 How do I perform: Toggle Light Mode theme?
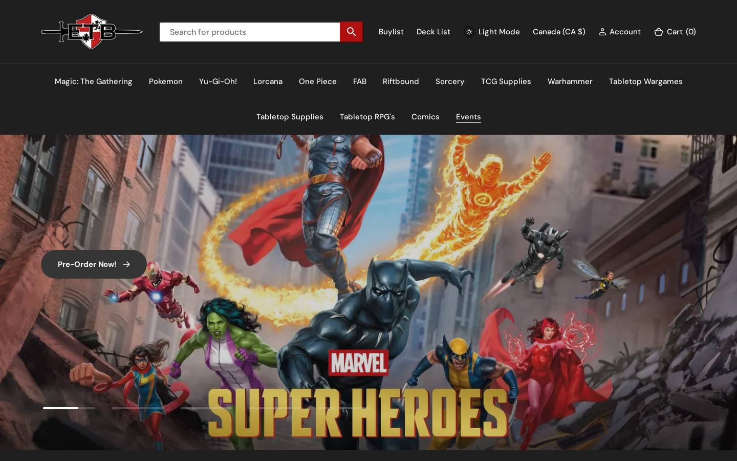point(492,32)
